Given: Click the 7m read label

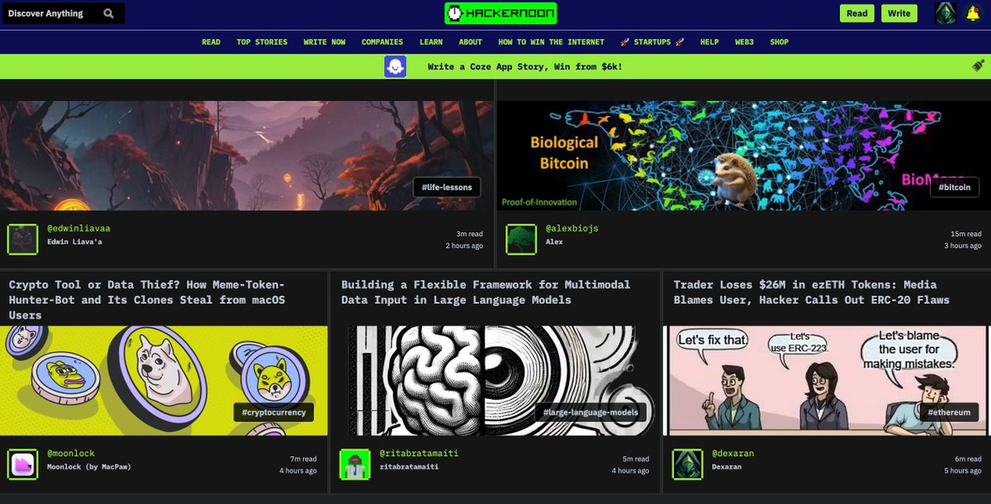Looking at the screenshot, I should tap(303, 459).
